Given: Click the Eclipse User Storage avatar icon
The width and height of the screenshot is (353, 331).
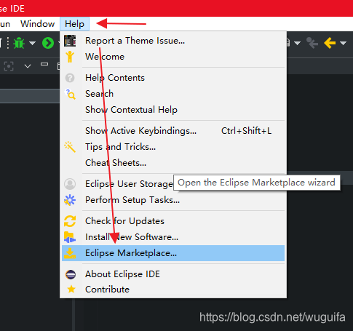Looking at the screenshot, I should pyautogui.click(x=70, y=184).
